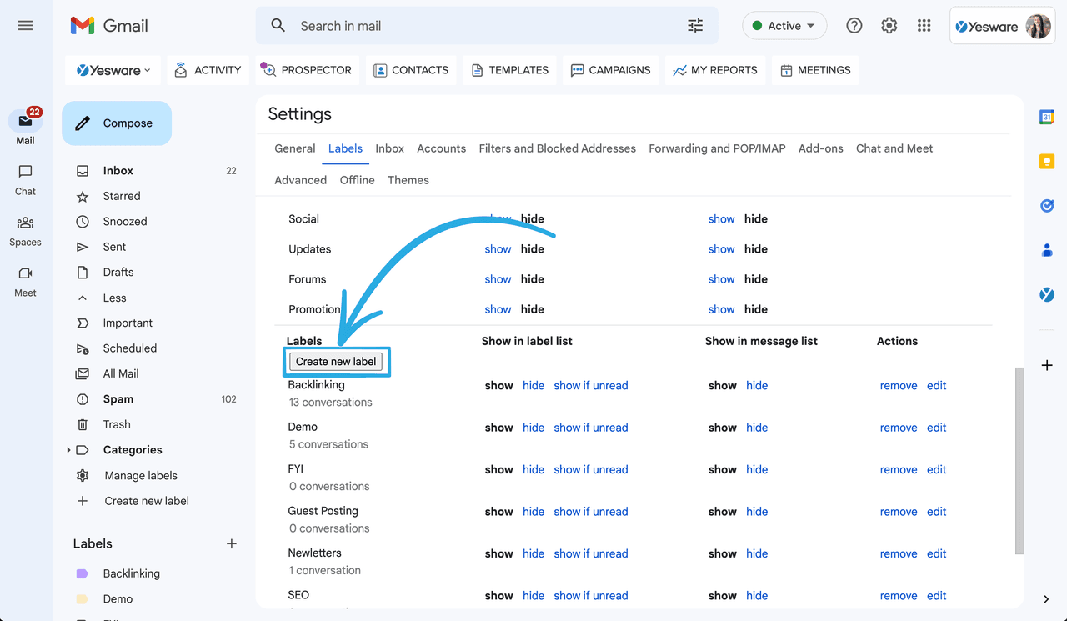This screenshot has width=1067, height=621.
Task: Open Yesware My Reports
Action: [714, 70]
